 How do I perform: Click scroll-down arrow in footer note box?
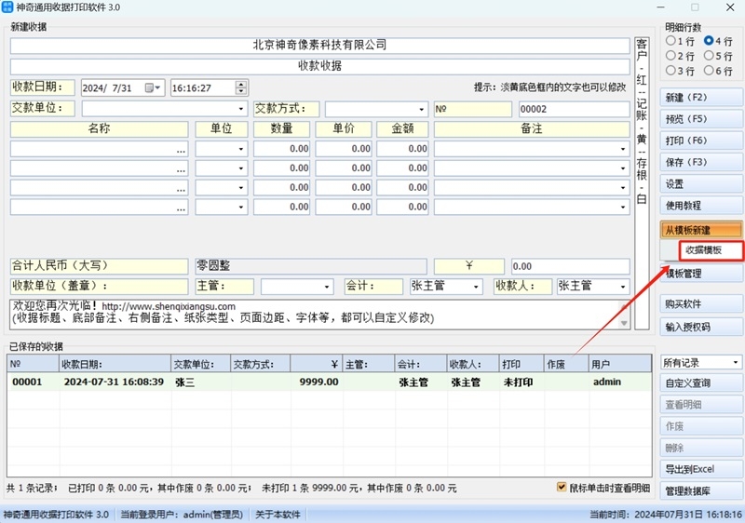coord(624,323)
